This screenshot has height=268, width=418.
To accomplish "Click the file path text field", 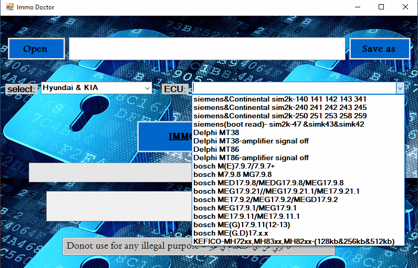I will (207, 49).
